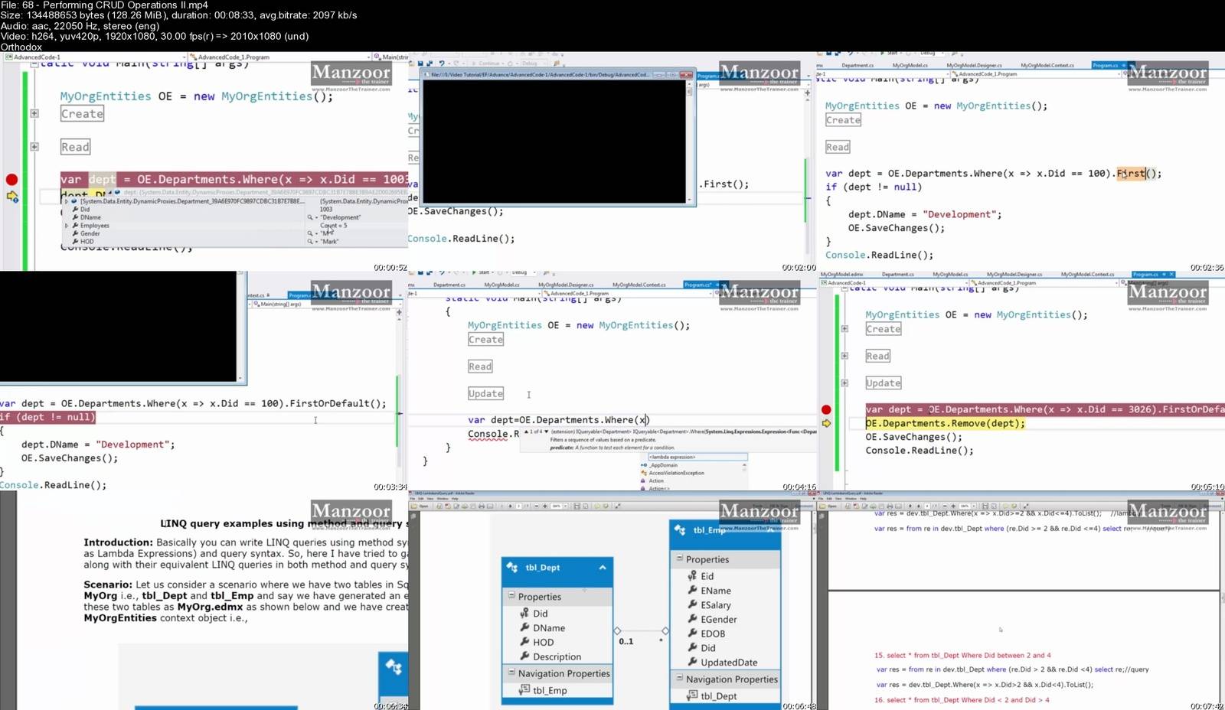Switch to MyOrgModel.edmx tab in 00:05:10 frame
The height and width of the screenshot is (710, 1225).
[841, 274]
